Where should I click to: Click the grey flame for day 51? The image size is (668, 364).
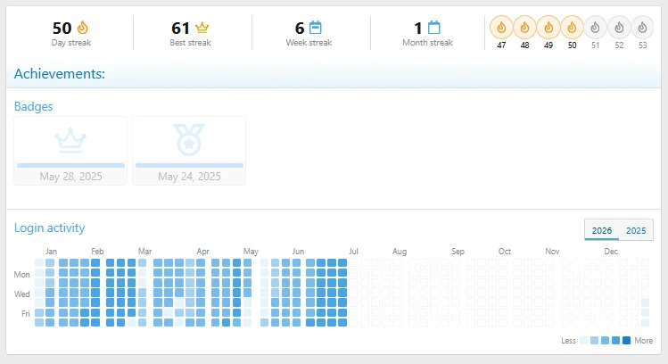coord(595,28)
